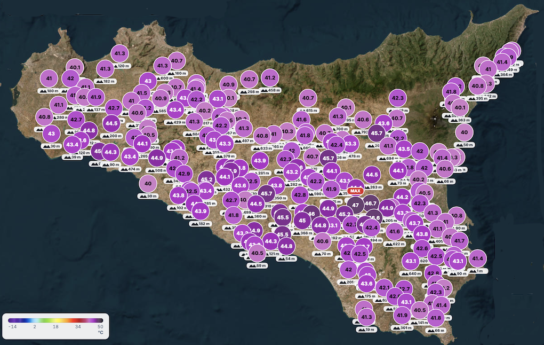
Task: Click the 615 m altitude label
Action: tap(308, 111)
